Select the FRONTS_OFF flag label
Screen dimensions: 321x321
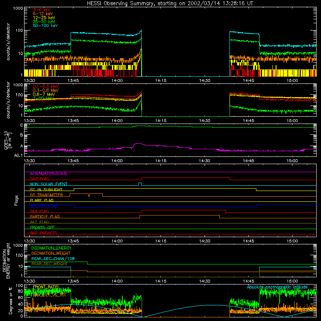pos(43,228)
